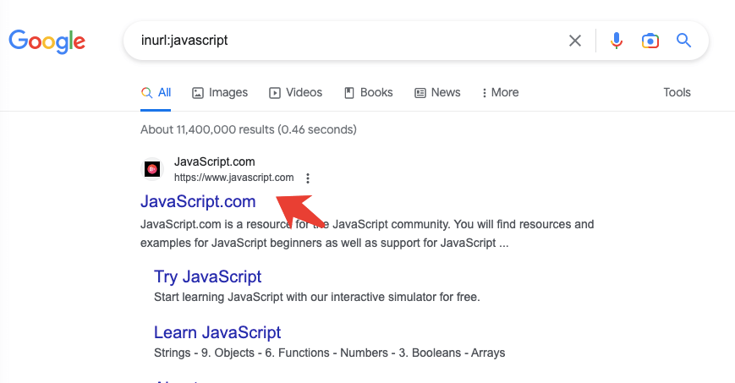Clear the search box with the X icon
735x383 pixels.
(x=575, y=41)
